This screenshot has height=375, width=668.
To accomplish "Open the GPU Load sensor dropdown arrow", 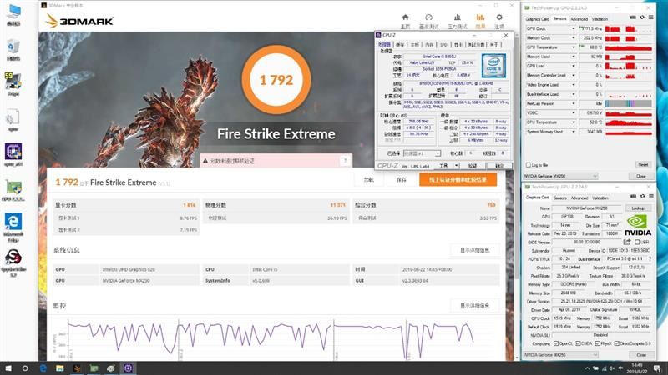I will pyautogui.click(x=573, y=66).
